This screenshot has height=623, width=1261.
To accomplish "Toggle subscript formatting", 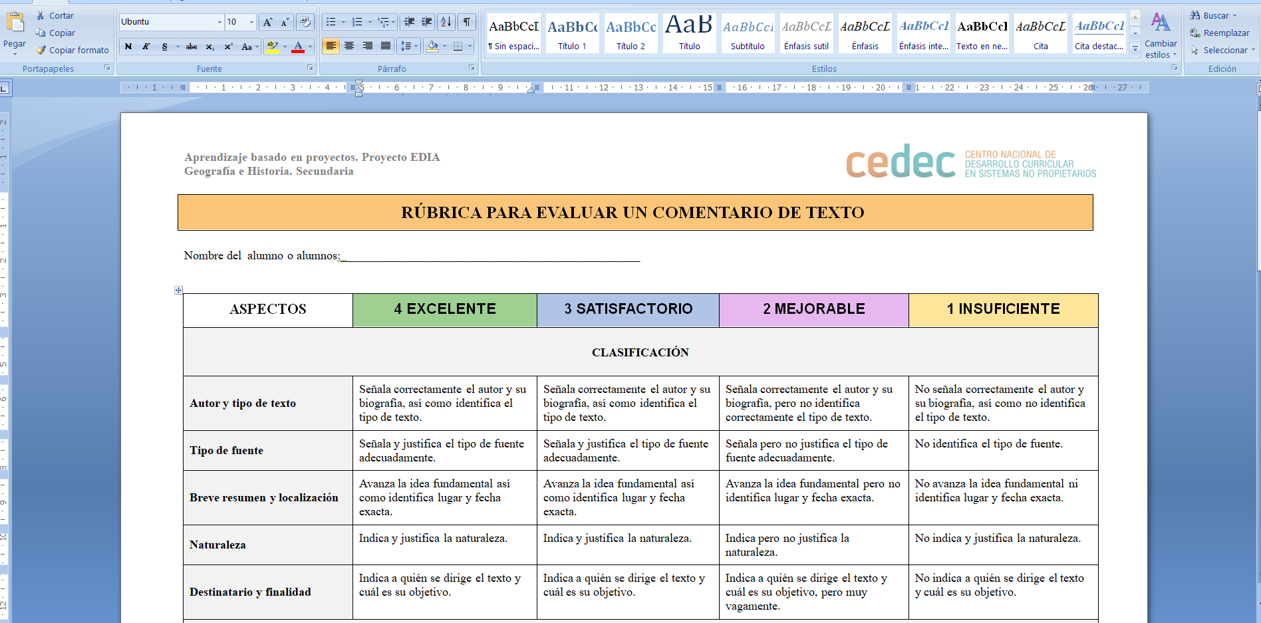I will [210, 47].
